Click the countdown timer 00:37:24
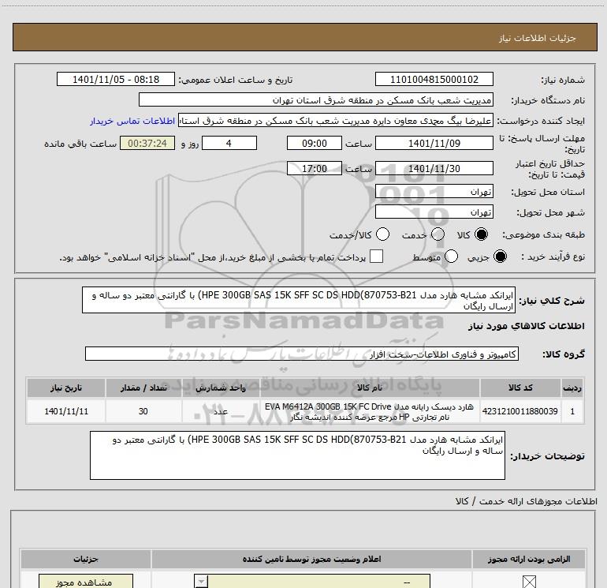 (147, 144)
